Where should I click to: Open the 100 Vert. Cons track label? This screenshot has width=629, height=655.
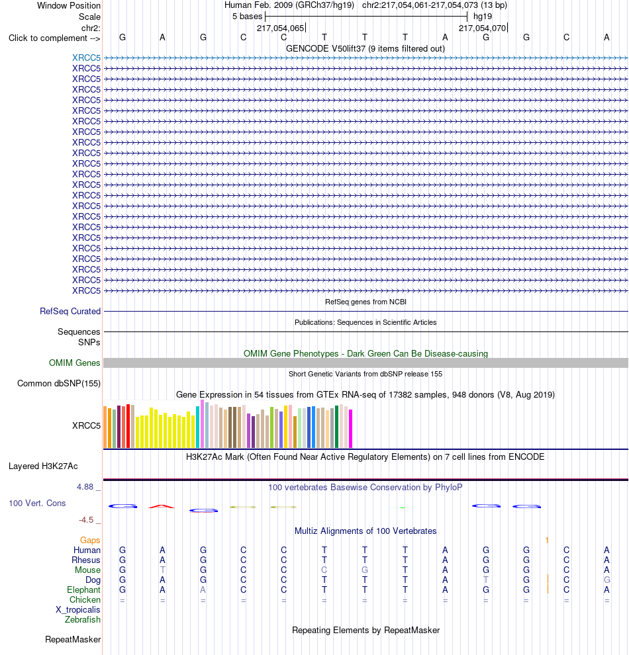click(37, 503)
